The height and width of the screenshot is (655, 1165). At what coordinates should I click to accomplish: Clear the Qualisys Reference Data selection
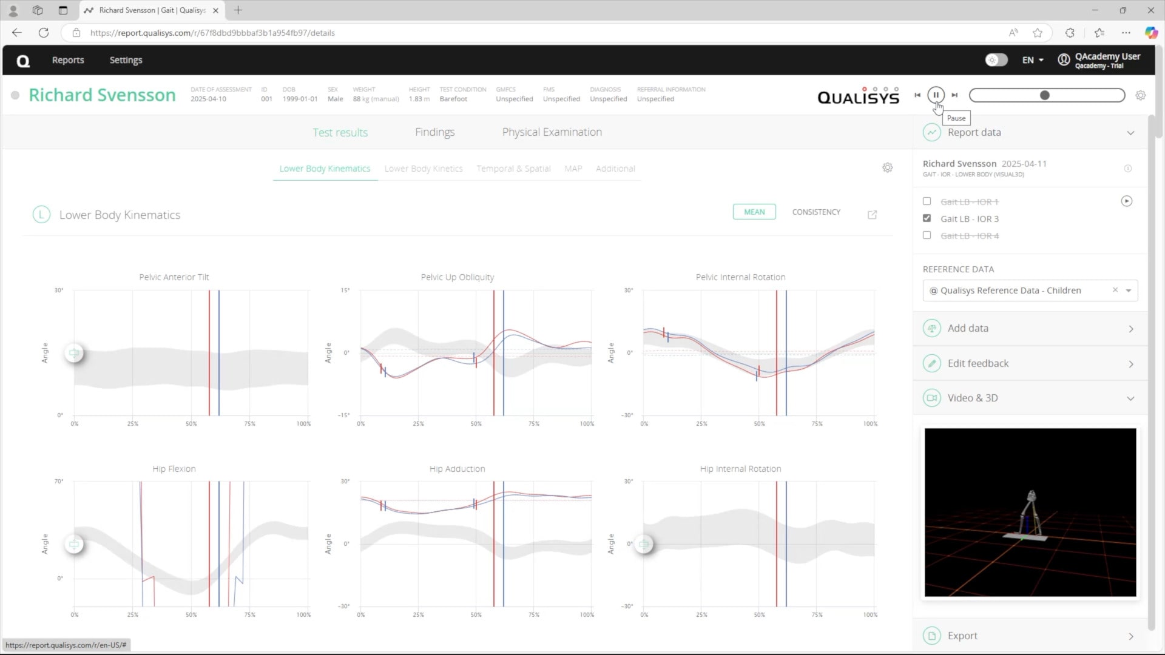click(x=1115, y=290)
